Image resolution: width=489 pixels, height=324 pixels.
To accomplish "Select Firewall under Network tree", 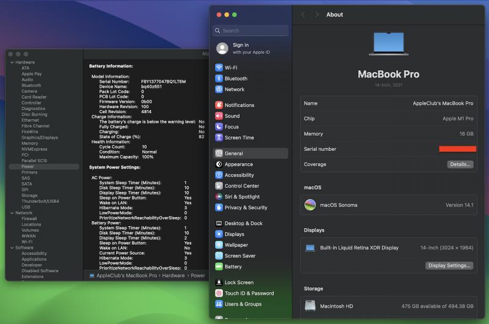I will [x=29, y=219].
